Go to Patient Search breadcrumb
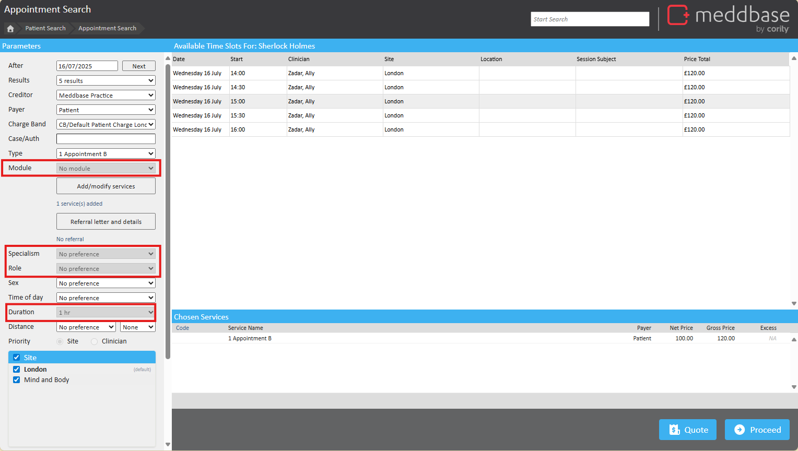The height and width of the screenshot is (451, 798). tap(45, 29)
